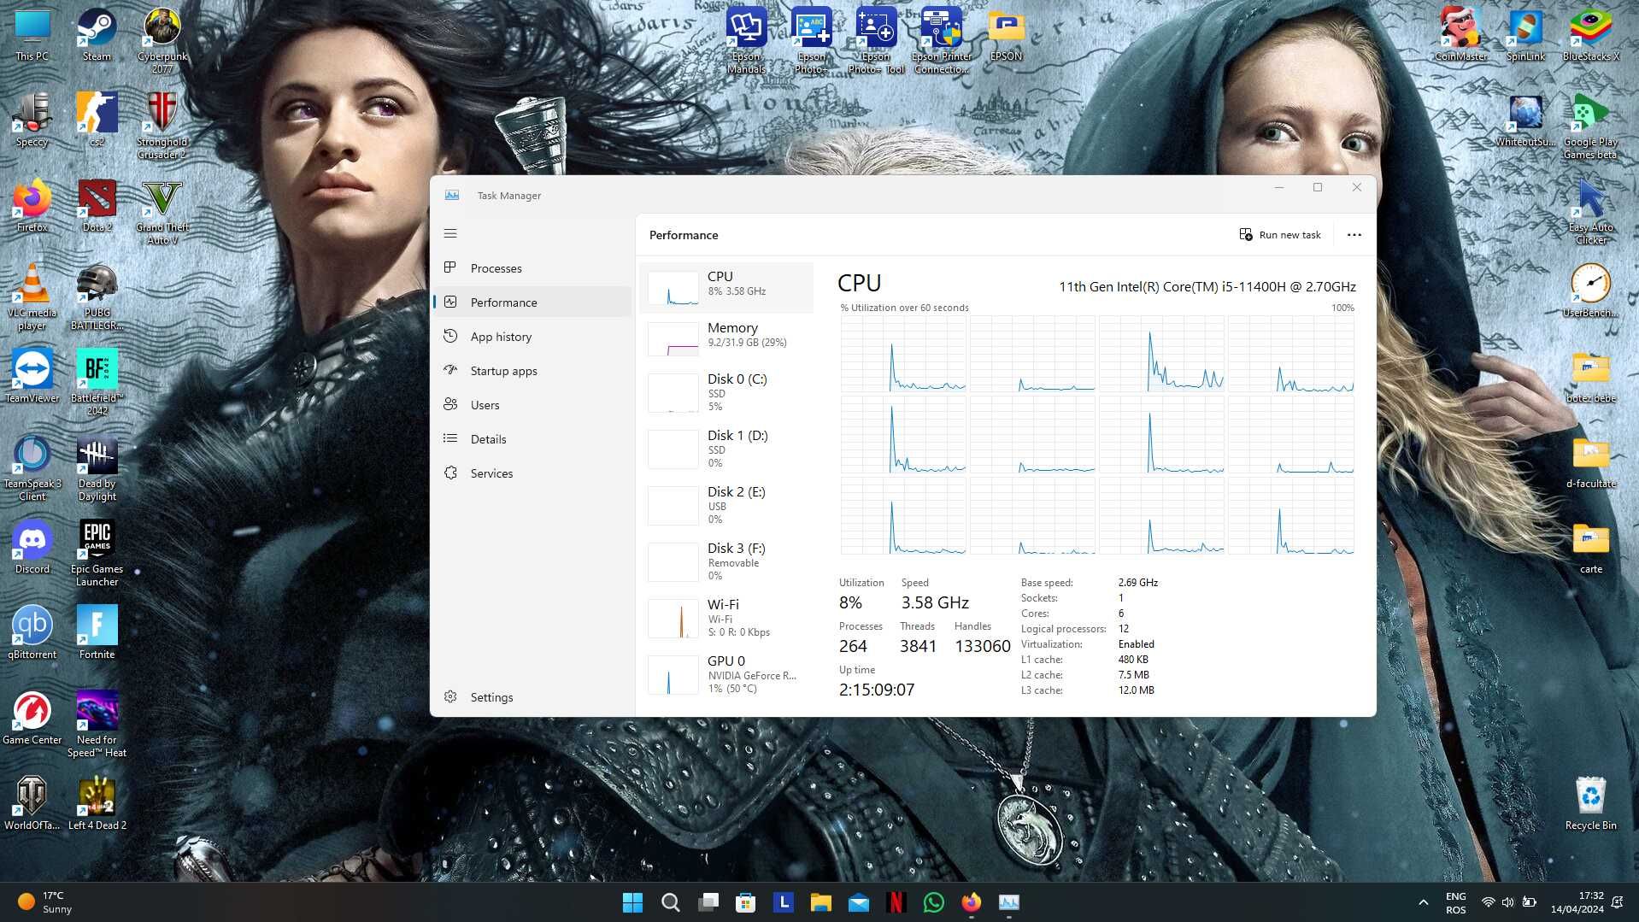The image size is (1639, 922).
Task: Select the Wi-Fi performance entry
Action: [x=726, y=618]
